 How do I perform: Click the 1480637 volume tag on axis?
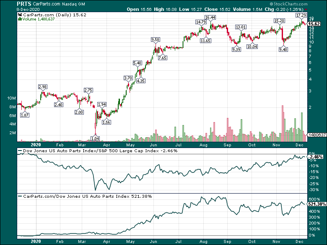pos(317,135)
